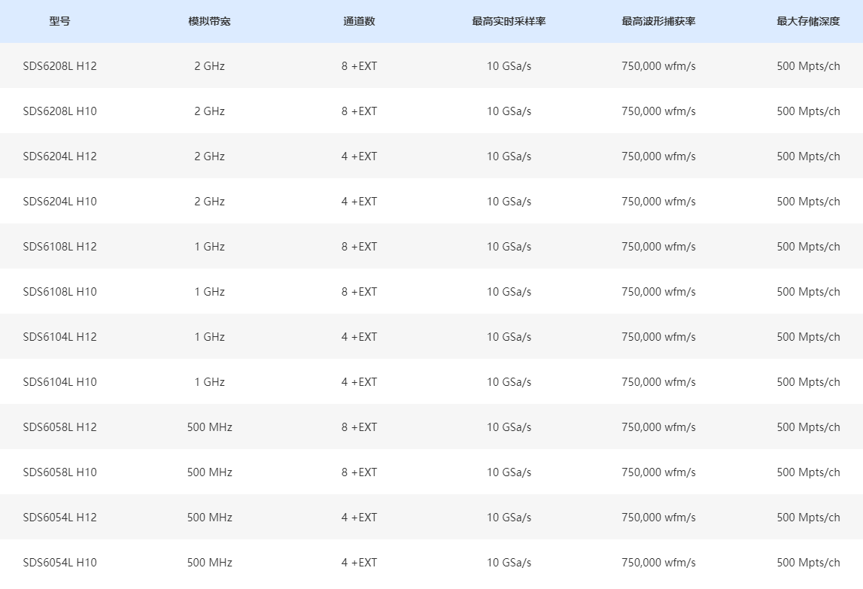Click 10 GSa/s in SDS6058L H12 row

pyautogui.click(x=509, y=427)
